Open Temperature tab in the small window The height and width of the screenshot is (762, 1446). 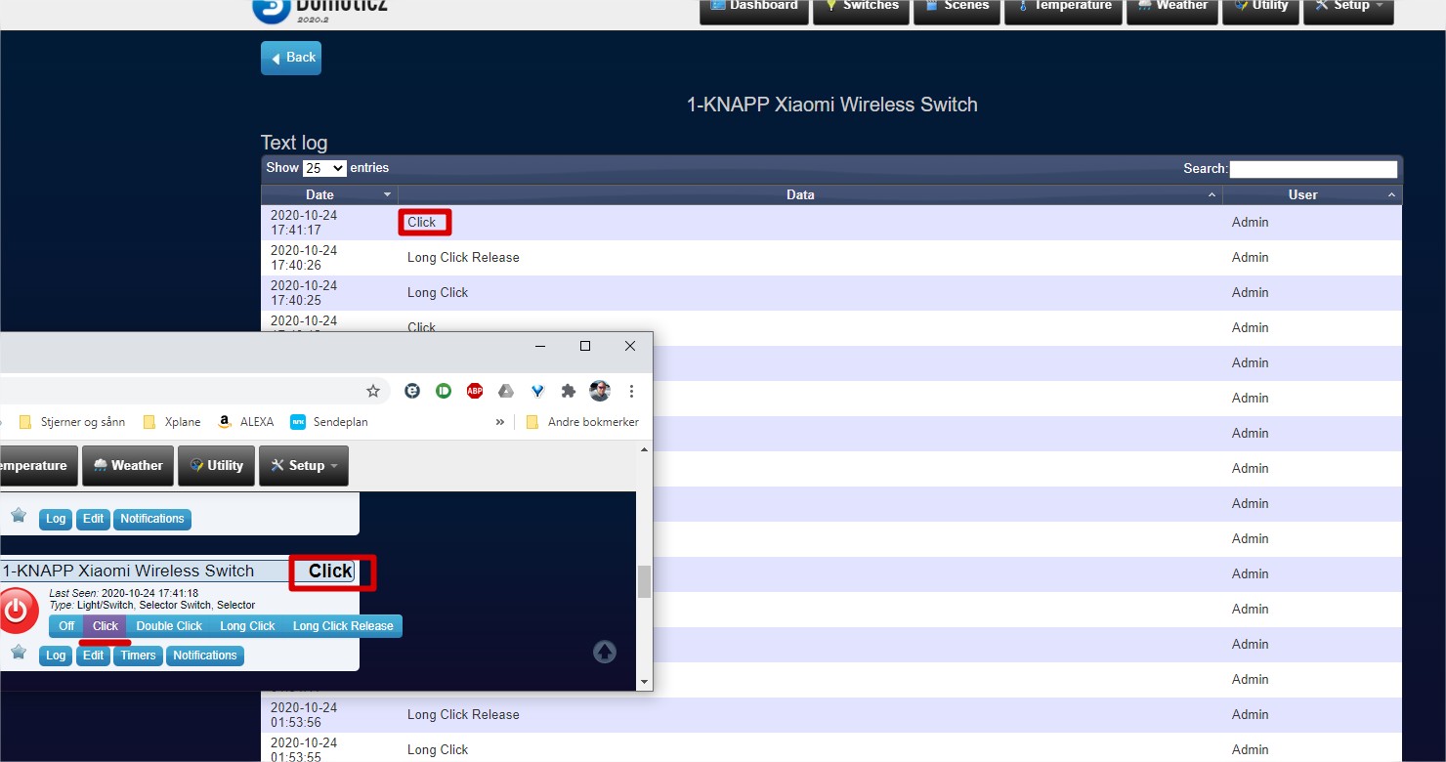click(x=37, y=466)
